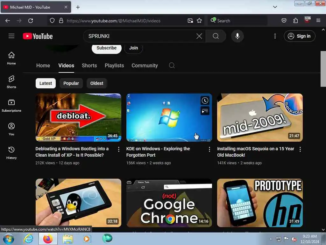Open YouTube settings three-dot menu
Viewport: 326px width, 245px height.
pyautogui.click(x=275, y=36)
